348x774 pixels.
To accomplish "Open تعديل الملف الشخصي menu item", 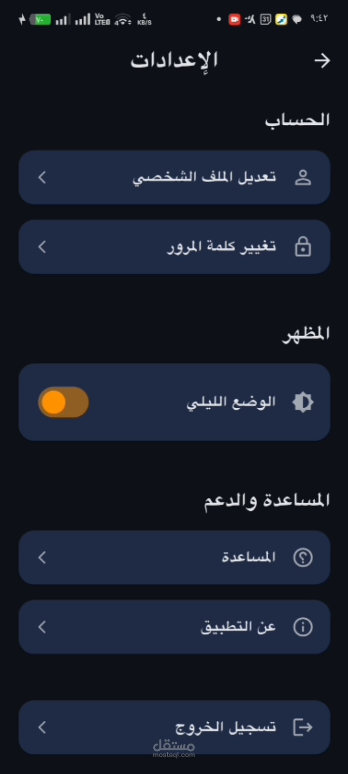I will [204, 178].
